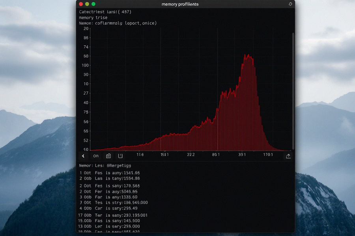Click the "1701" x-axis label
This screenshot has height=236, width=355.
pos(268,155)
